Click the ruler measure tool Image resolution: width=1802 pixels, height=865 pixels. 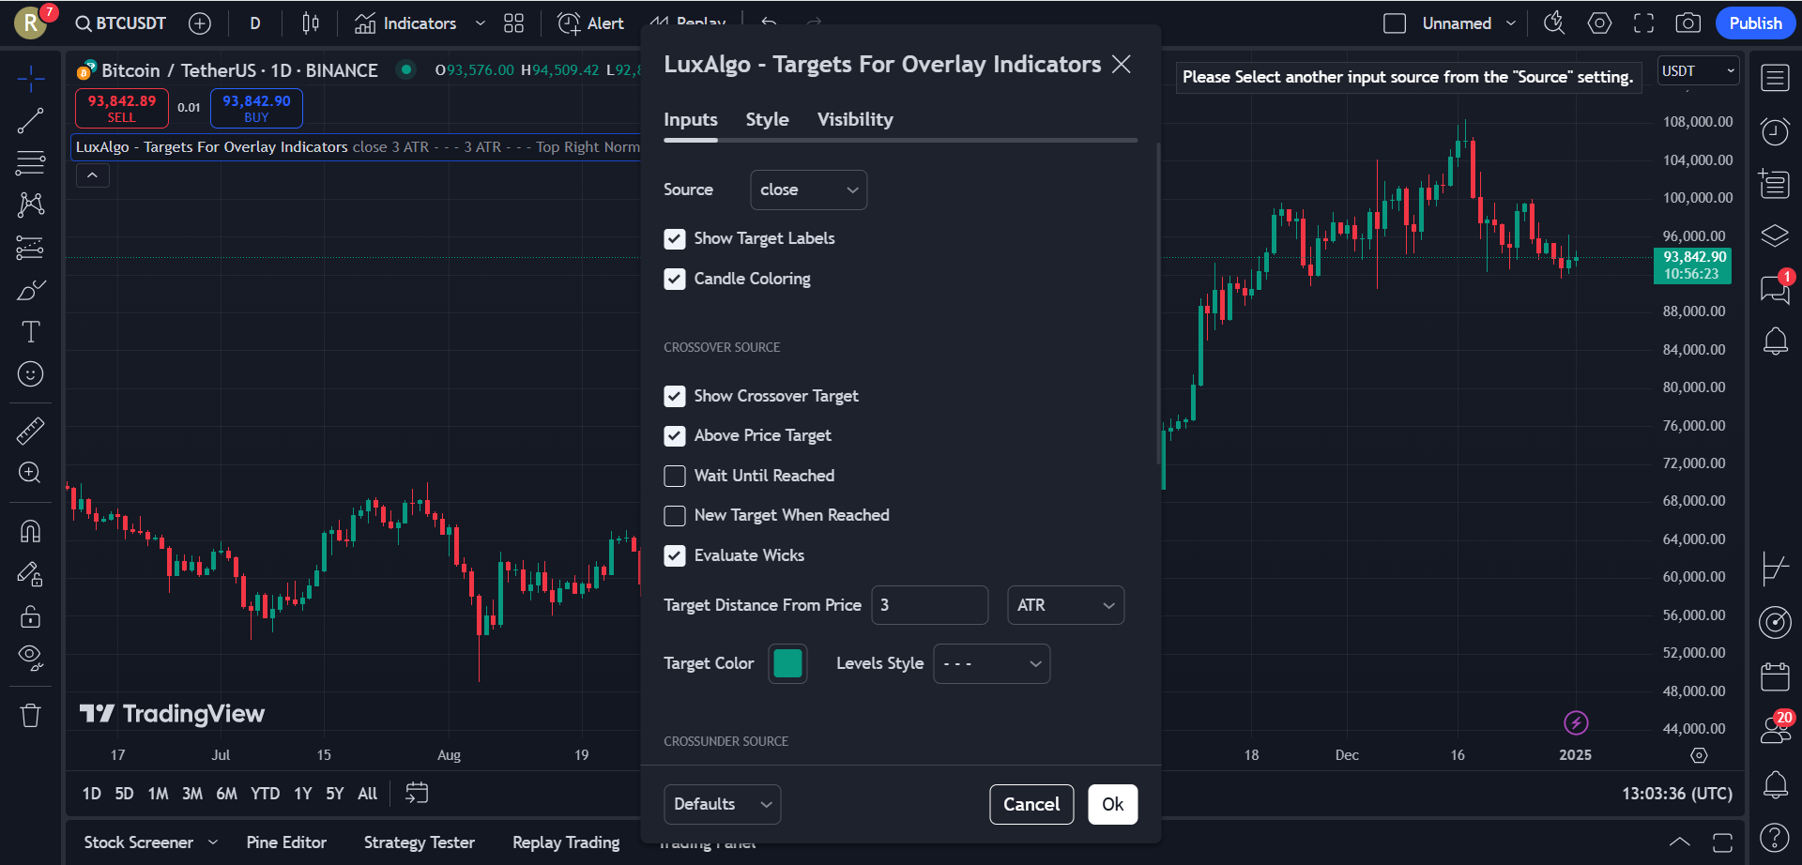pos(30,431)
